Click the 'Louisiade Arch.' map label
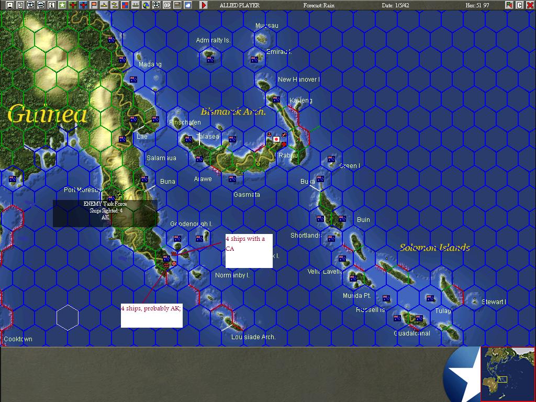The width and height of the screenshot is (536, 402). click(253, 337)
